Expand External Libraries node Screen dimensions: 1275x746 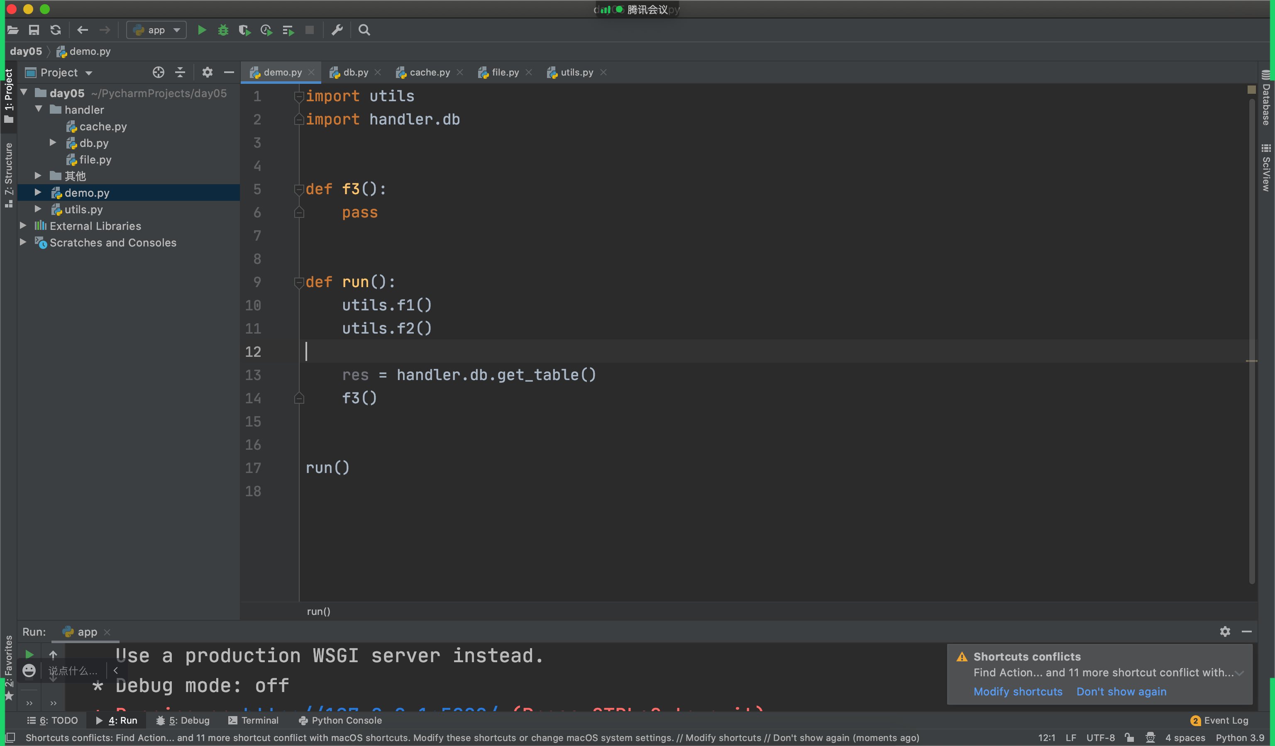pos(23,226)
